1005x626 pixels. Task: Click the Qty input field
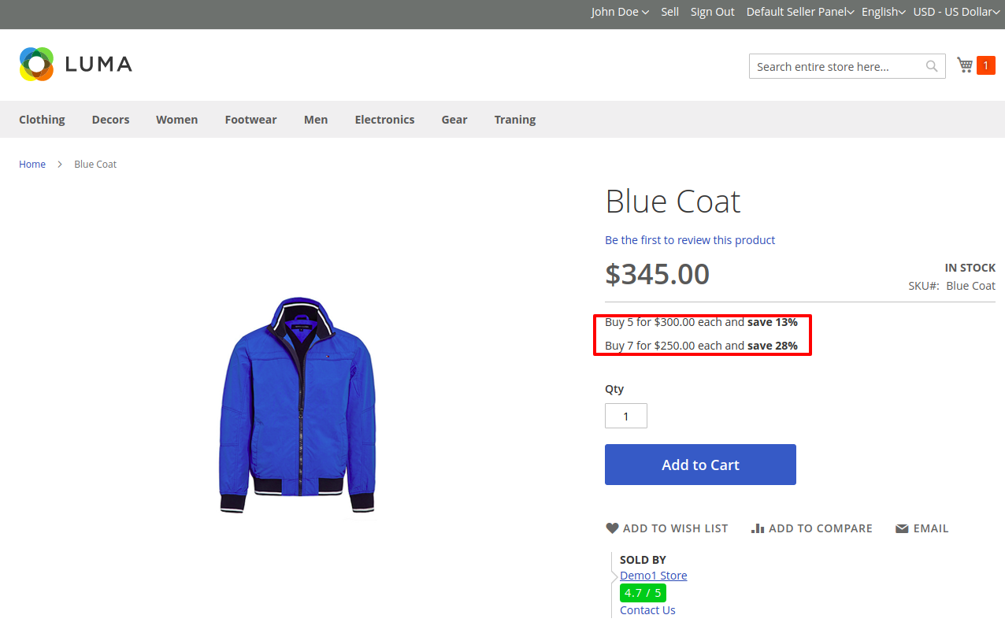(625, 416)
